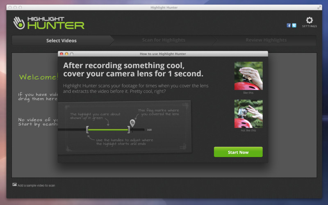Click the 'like this' example photo
Screen dimensions: 328x205
coord(248,76)
